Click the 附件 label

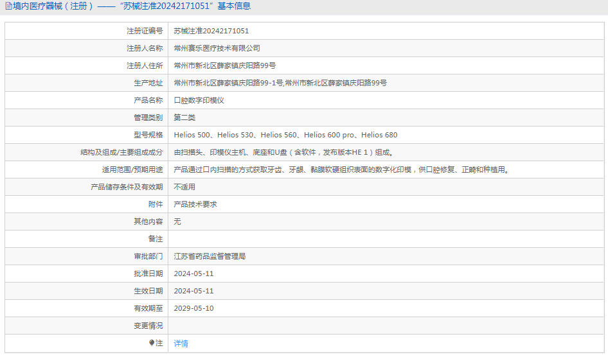click(x=156, y=204)
